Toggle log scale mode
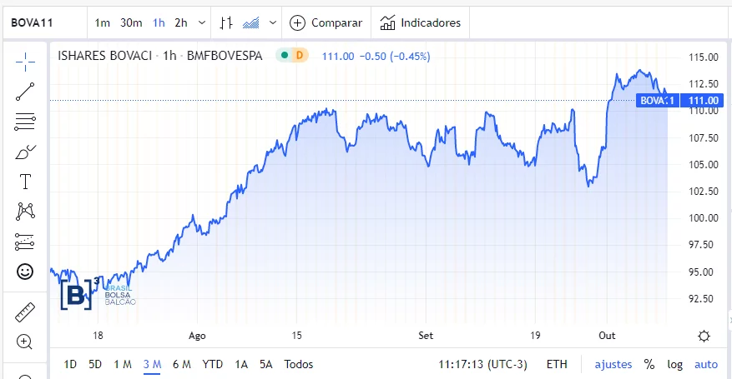The height and width of the screenshot is (379, 732). point(674,365)
